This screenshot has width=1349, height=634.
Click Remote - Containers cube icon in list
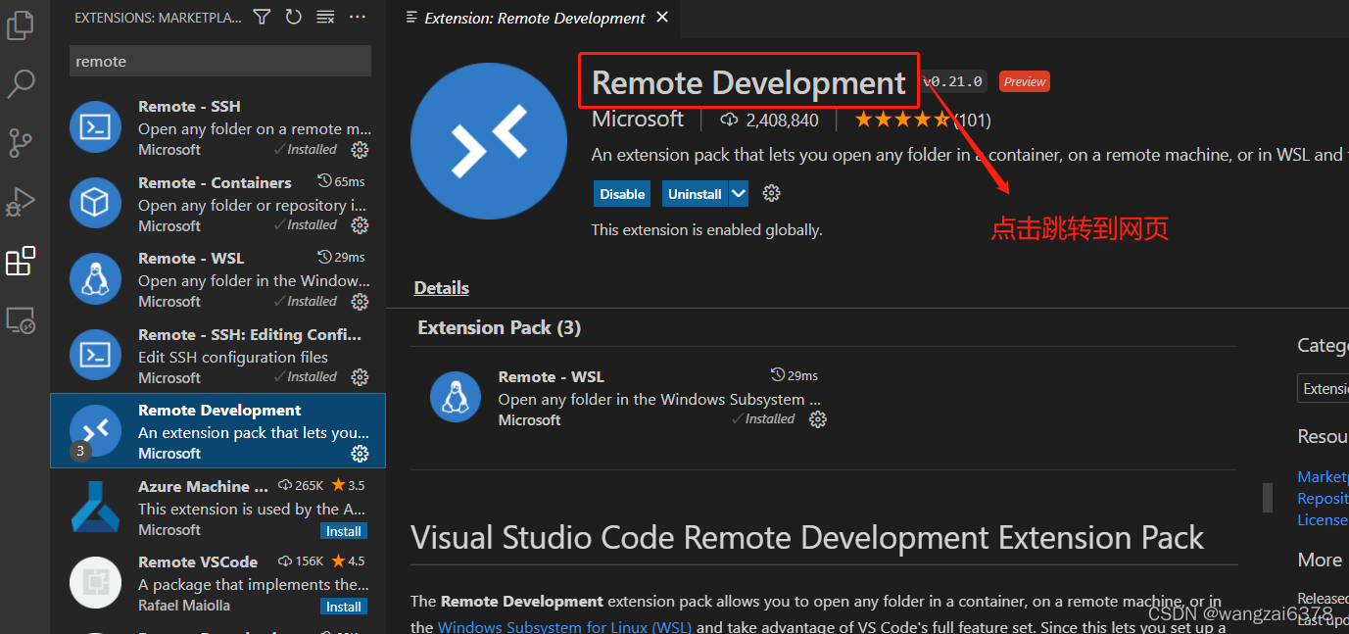click(95, 204)
